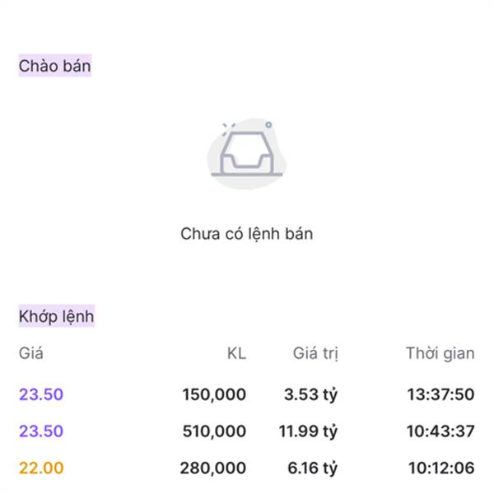This screenshot has width=494, height=494.
Task: Select the 10:43:37 timestamp
Action: pyautogui.click(x=440, y=431)
